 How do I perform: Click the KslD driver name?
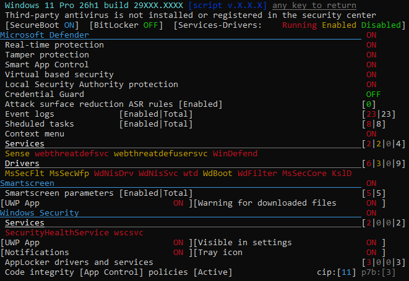click(x=342, y=174)
